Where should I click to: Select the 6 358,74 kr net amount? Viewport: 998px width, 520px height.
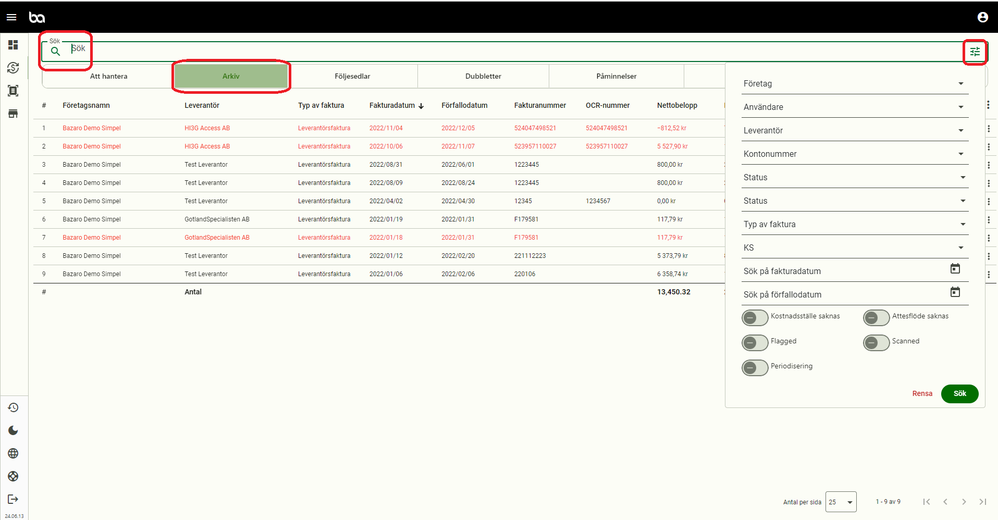(672, 274)
